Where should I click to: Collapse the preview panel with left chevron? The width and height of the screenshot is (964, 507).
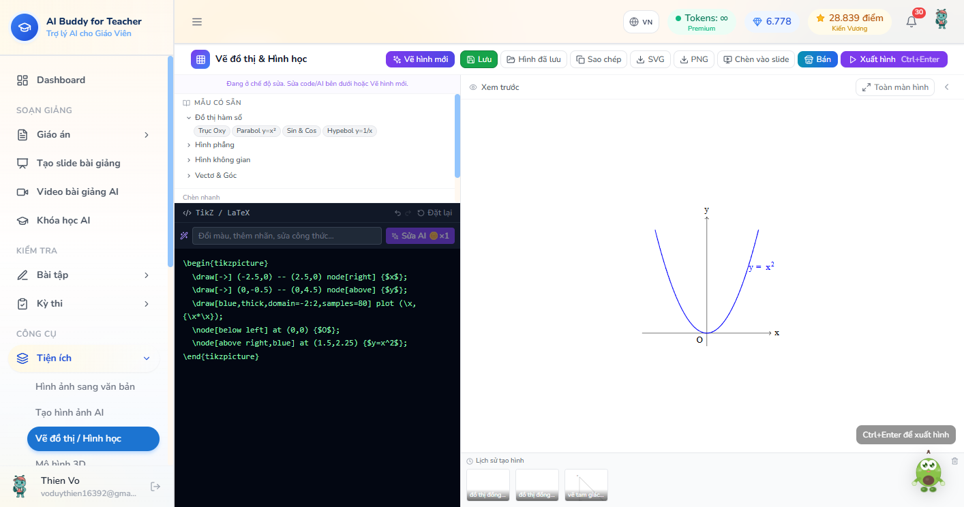[x=947, y=87]
